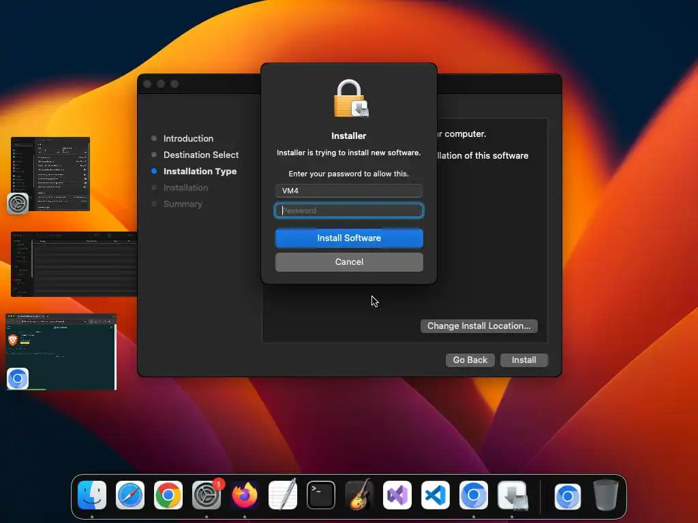Open Chromium left of Installer dock icon
The image size is (698, 523).
point(474,495)
